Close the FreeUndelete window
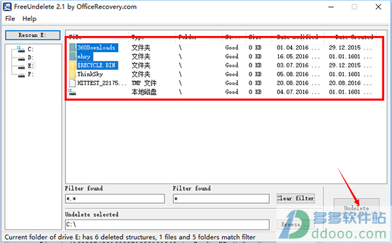This screenshot has width=392, height=243. coord(378,7)
